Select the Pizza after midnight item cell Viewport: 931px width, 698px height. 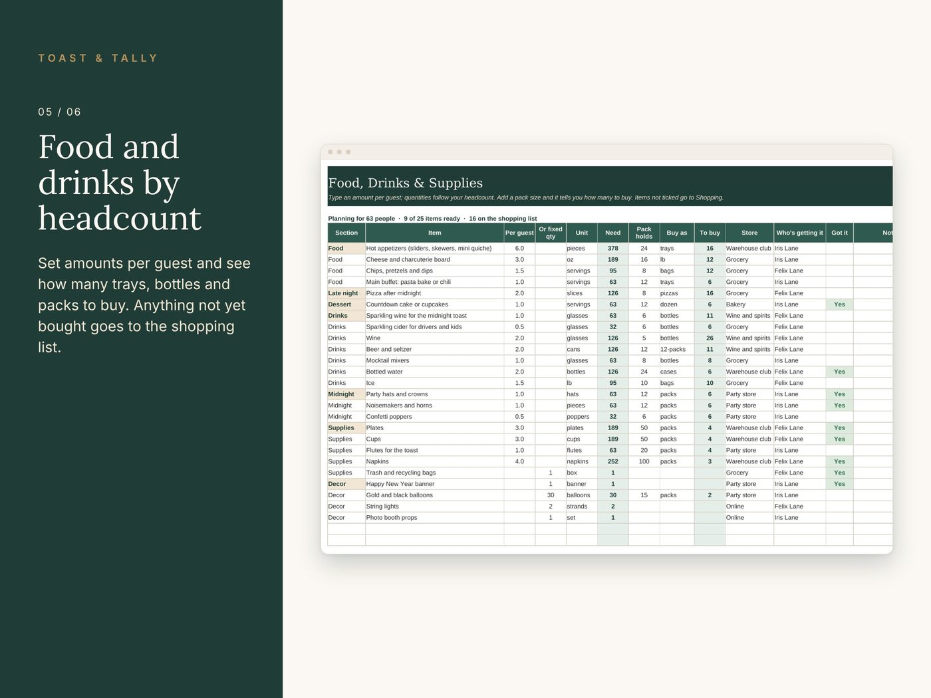[x=434, y=293]
